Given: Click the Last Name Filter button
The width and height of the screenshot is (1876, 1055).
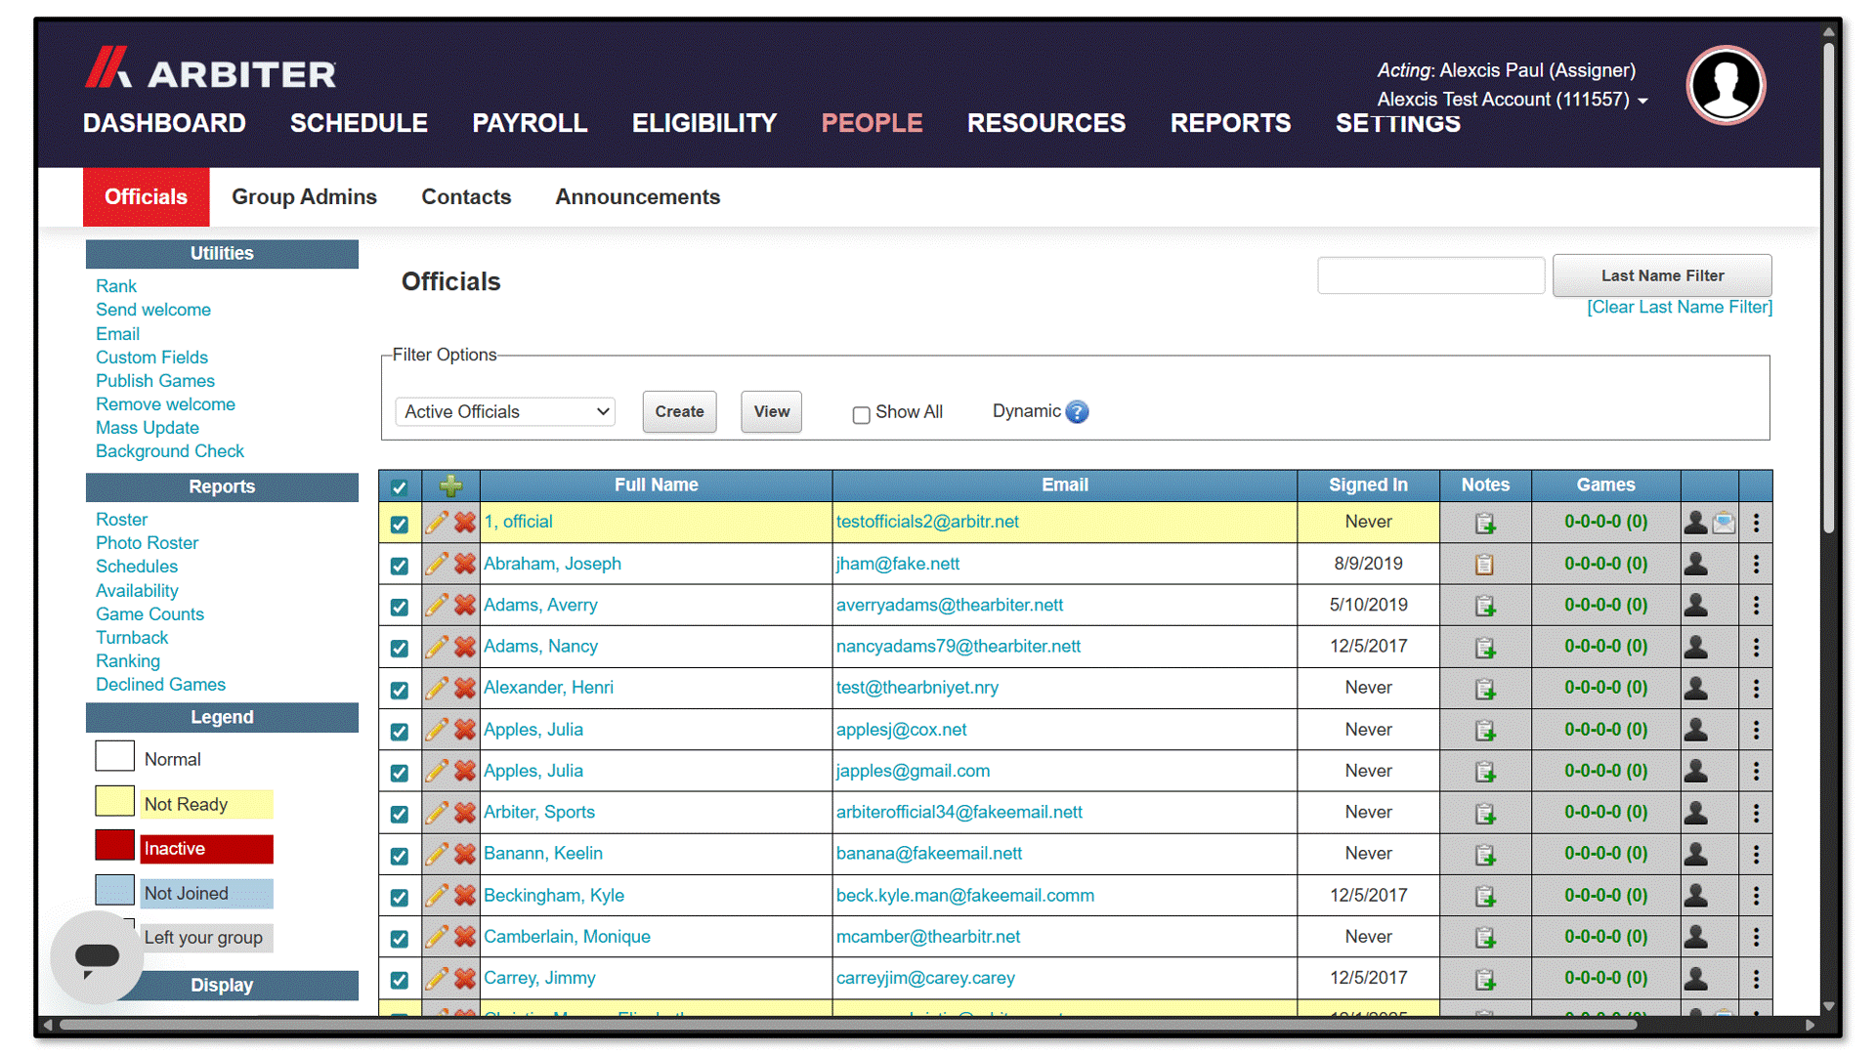Looking at the screenshot, I should point(1662,275).
